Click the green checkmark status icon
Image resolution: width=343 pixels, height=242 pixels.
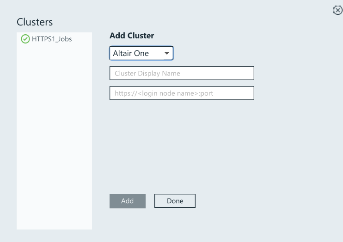25,39
